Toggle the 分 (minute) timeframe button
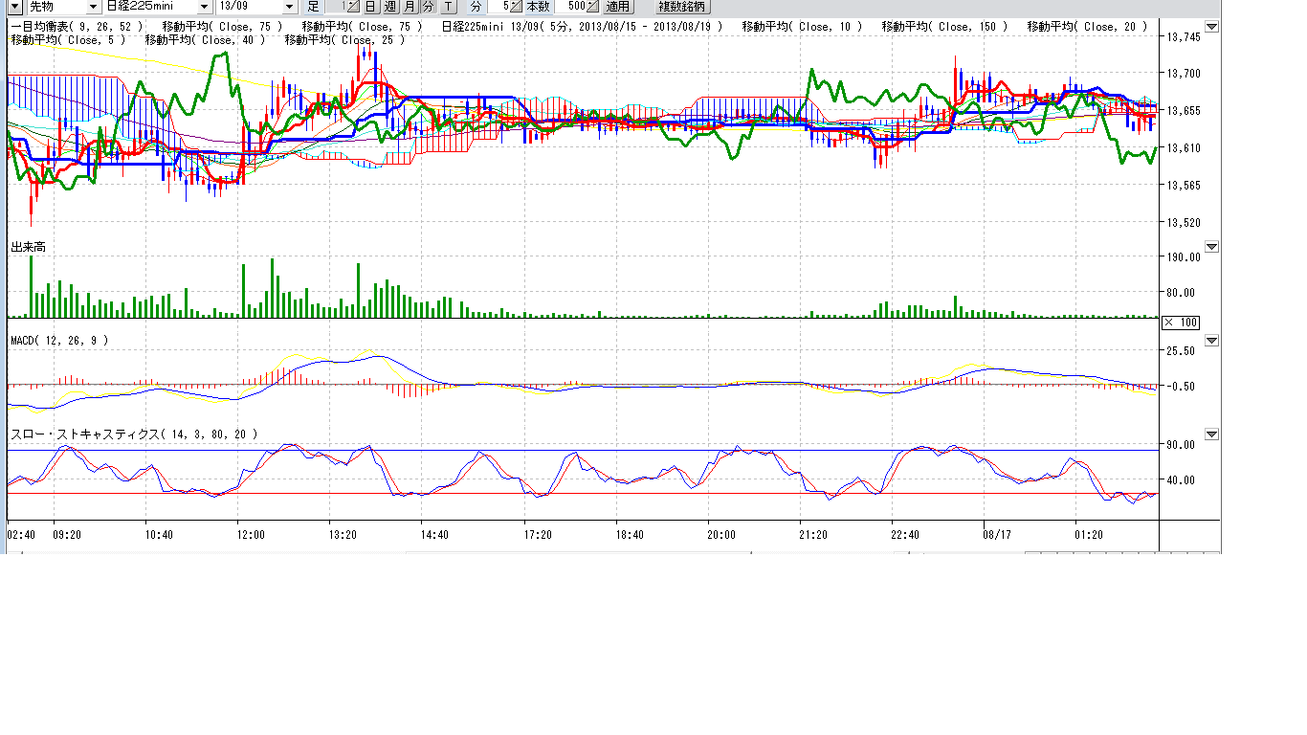Viewport: 1307px width, 735px height. pyautogui.click(x=428, y=7)
